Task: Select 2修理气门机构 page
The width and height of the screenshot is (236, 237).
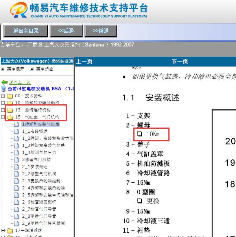Action: pos(37,159)
